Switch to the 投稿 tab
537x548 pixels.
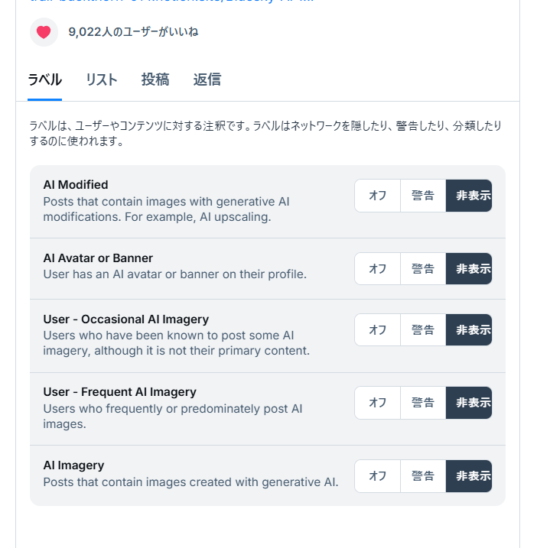click(155, 79)
